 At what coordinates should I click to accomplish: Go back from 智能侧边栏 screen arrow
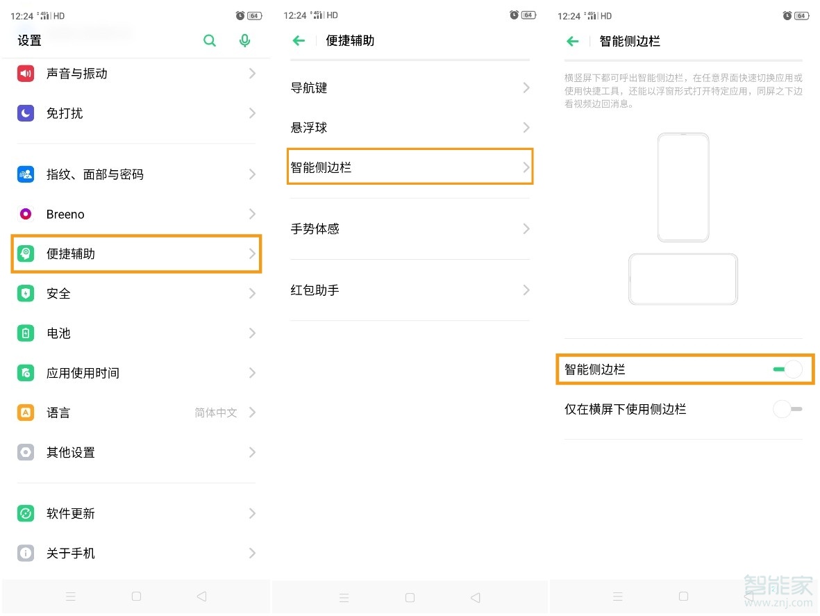tap(573, 41)
